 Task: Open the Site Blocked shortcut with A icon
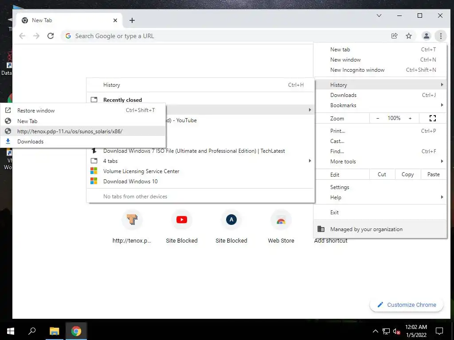tap(231, 227)
